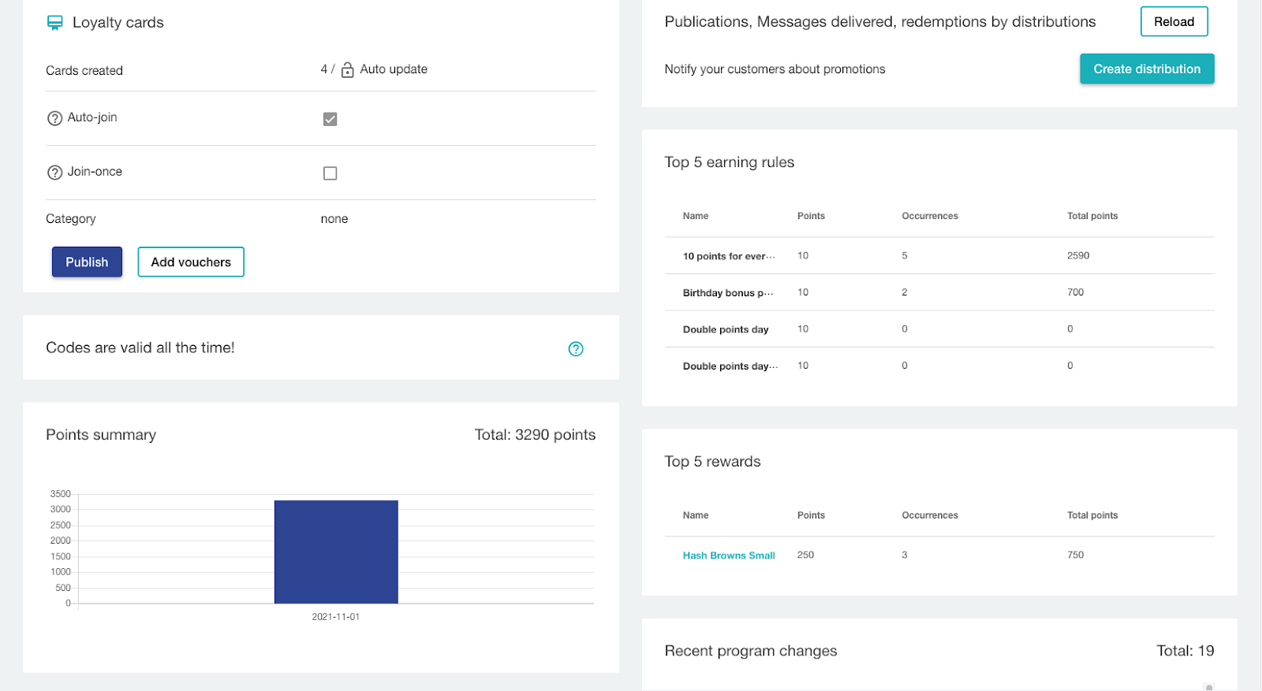
Task: Open the code validity help icon
Action: point(576,349)
